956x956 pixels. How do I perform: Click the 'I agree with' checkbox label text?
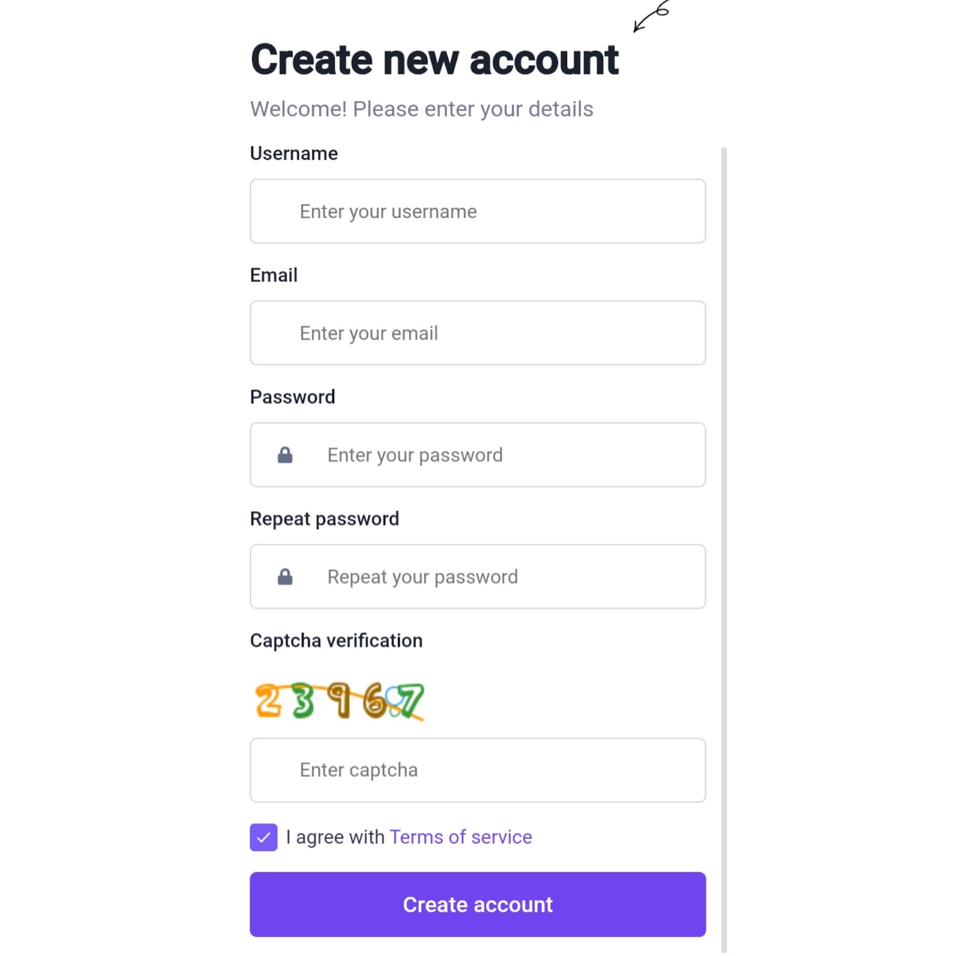[335, 837]
